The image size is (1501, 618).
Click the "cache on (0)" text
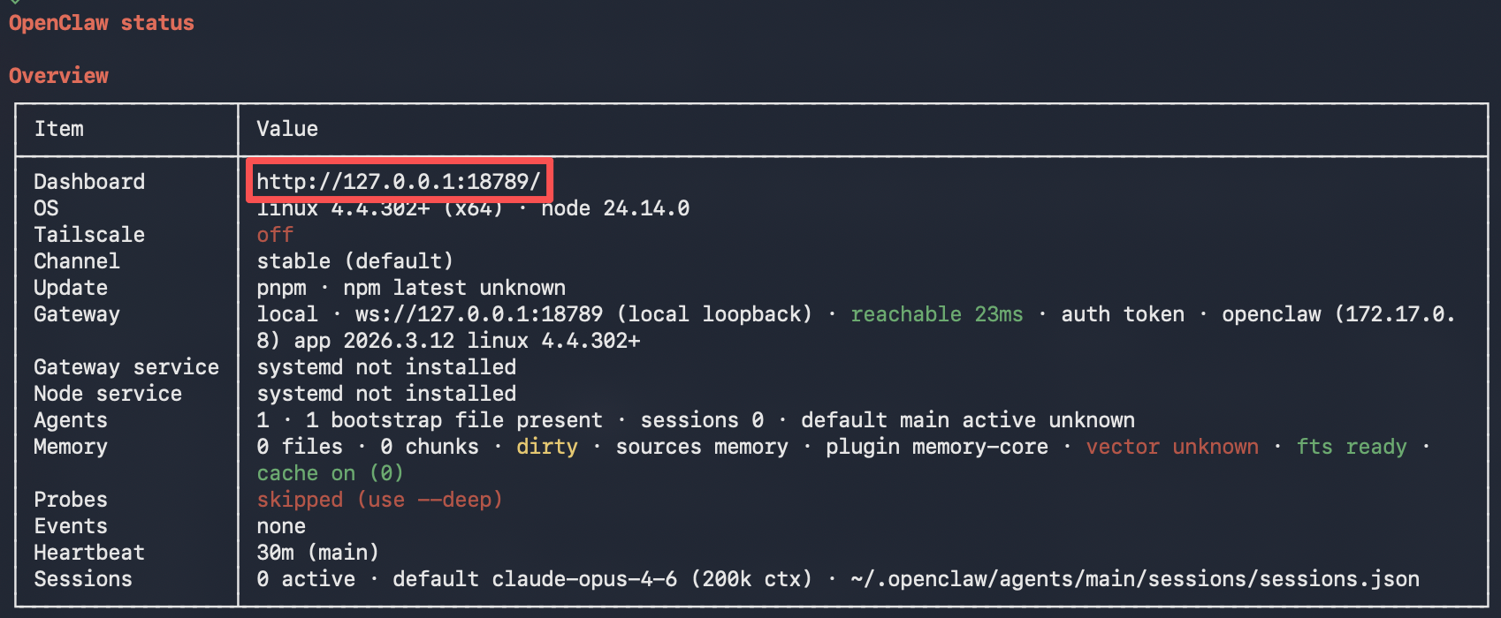pos(330,473)
